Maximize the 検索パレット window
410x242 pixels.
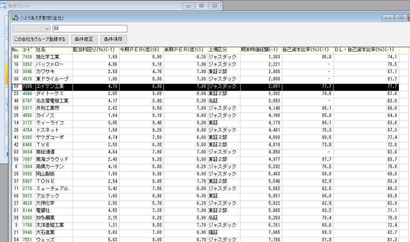tap(201, 6)
